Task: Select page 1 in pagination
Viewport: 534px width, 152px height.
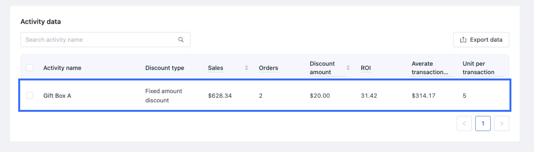Action: 483,123
